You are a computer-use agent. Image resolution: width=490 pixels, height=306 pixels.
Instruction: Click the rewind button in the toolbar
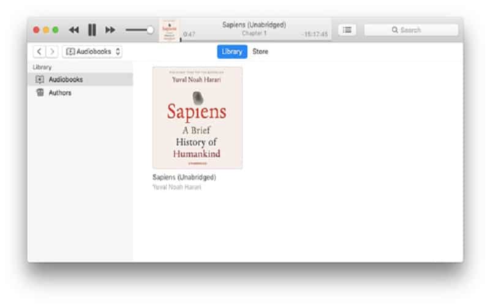coord(73,30)
